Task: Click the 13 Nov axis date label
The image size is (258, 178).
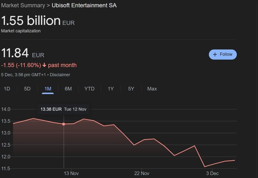Action: [71, 173]
